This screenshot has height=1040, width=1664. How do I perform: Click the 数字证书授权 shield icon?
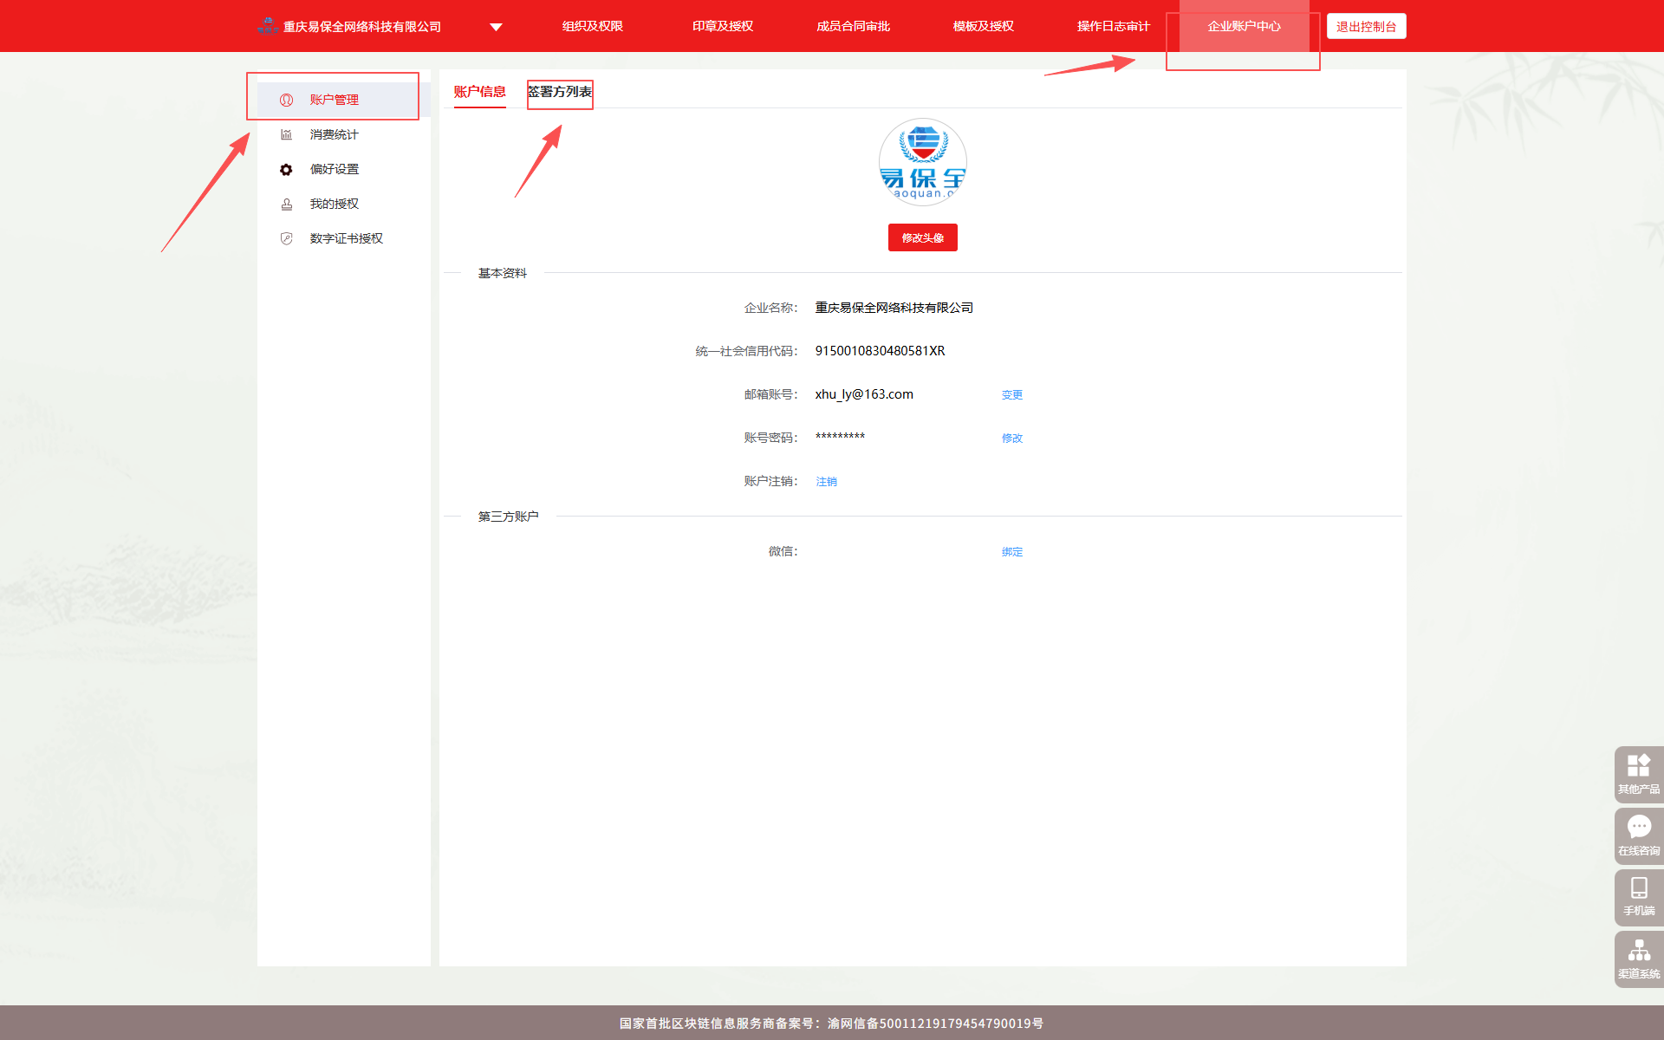click(286, 238)
